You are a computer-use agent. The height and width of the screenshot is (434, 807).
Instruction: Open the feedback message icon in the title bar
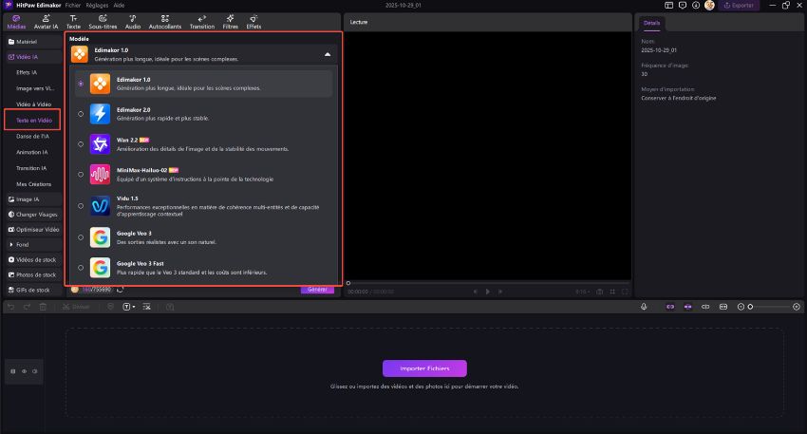coord(683,5)
